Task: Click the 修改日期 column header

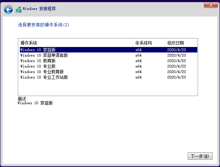Action: (181, 43)
